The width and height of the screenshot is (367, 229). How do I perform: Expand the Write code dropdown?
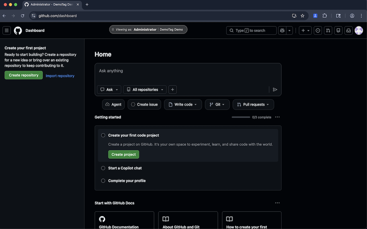(183, 104)
